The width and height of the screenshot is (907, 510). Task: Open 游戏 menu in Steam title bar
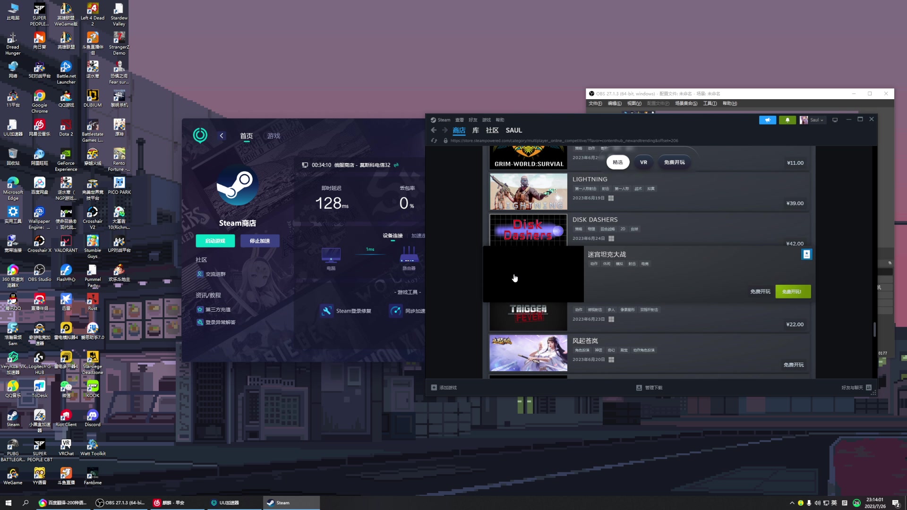pos(487,120)
